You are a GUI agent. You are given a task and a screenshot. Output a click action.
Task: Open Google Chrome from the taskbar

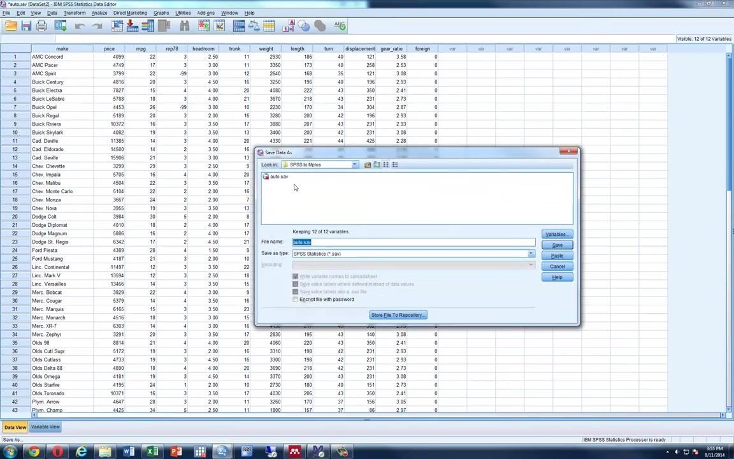coord(34,451)
